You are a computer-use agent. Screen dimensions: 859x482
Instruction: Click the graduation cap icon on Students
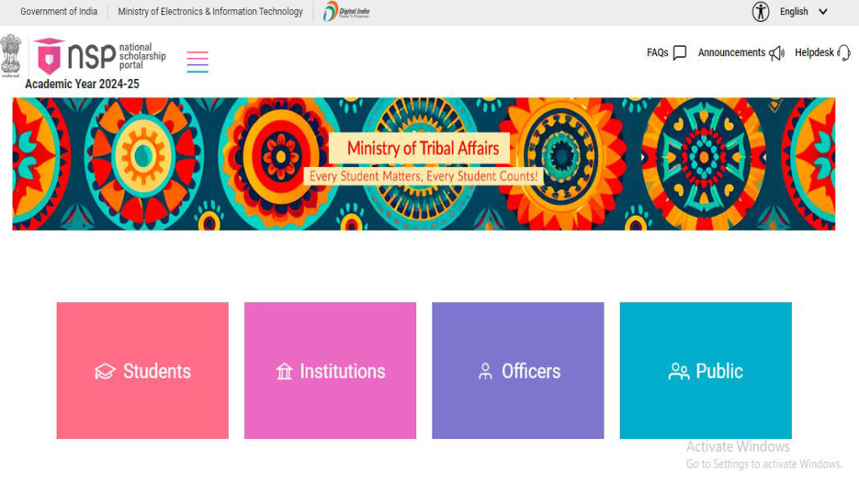(105, 371)
